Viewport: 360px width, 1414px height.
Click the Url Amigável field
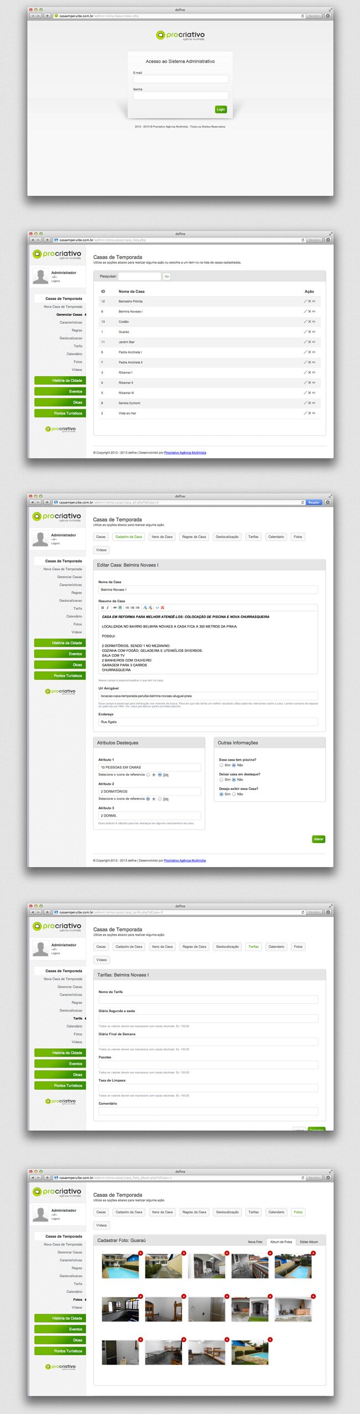tap(208, 696)
